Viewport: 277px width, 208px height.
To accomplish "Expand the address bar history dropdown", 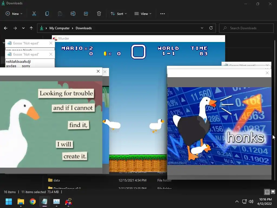I will click(x=202, y=28).
